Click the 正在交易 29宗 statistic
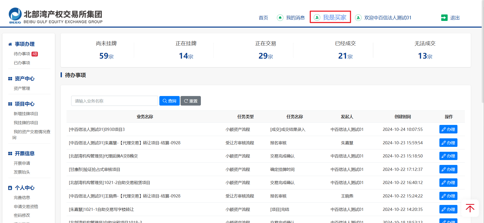 tap(266, 50)
